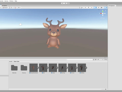Toggle scene lighting bulb icon
Viewport: 122px width, 92px height.
[x=88, y=7]
